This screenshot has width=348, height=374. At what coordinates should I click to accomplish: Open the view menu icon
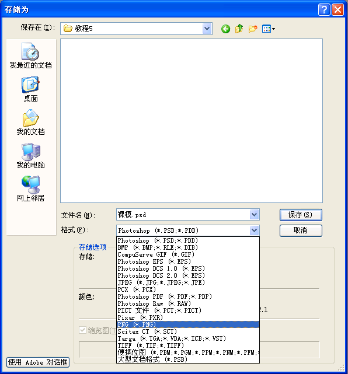pos(268,29)
